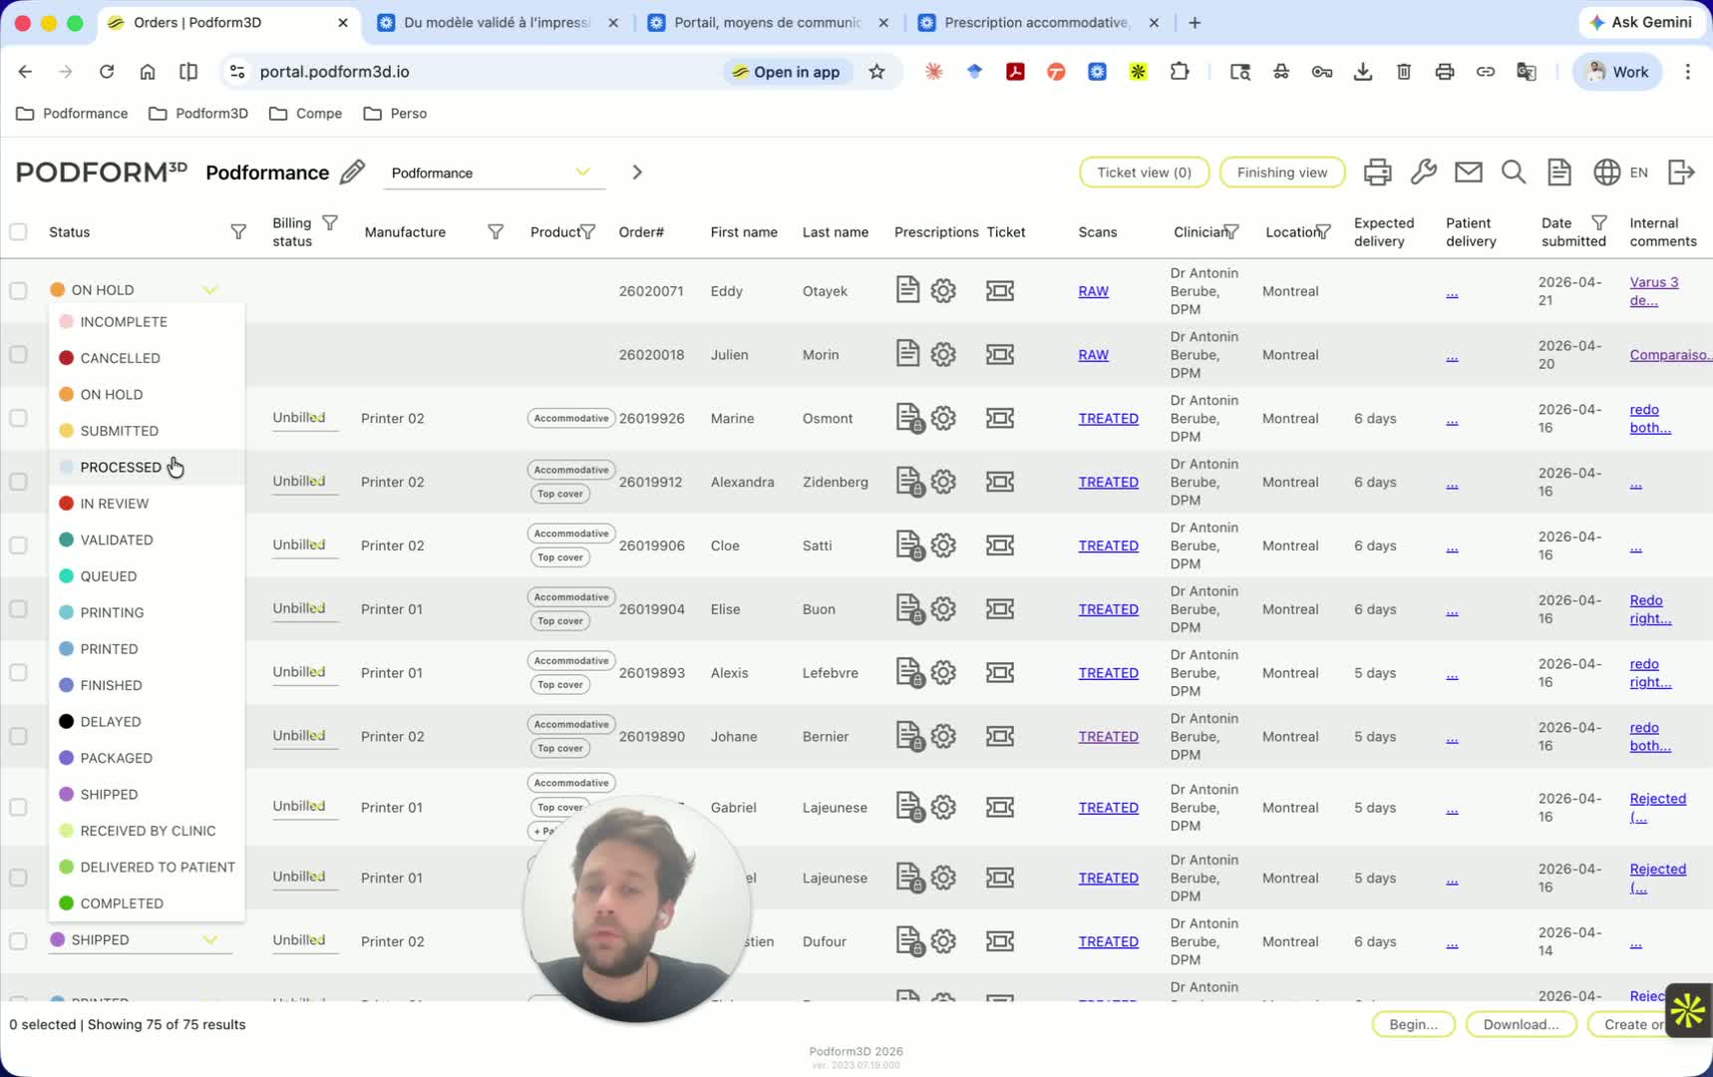
Task: Expand the arrow next to clinic selector
Action: [x=637, y=173]
